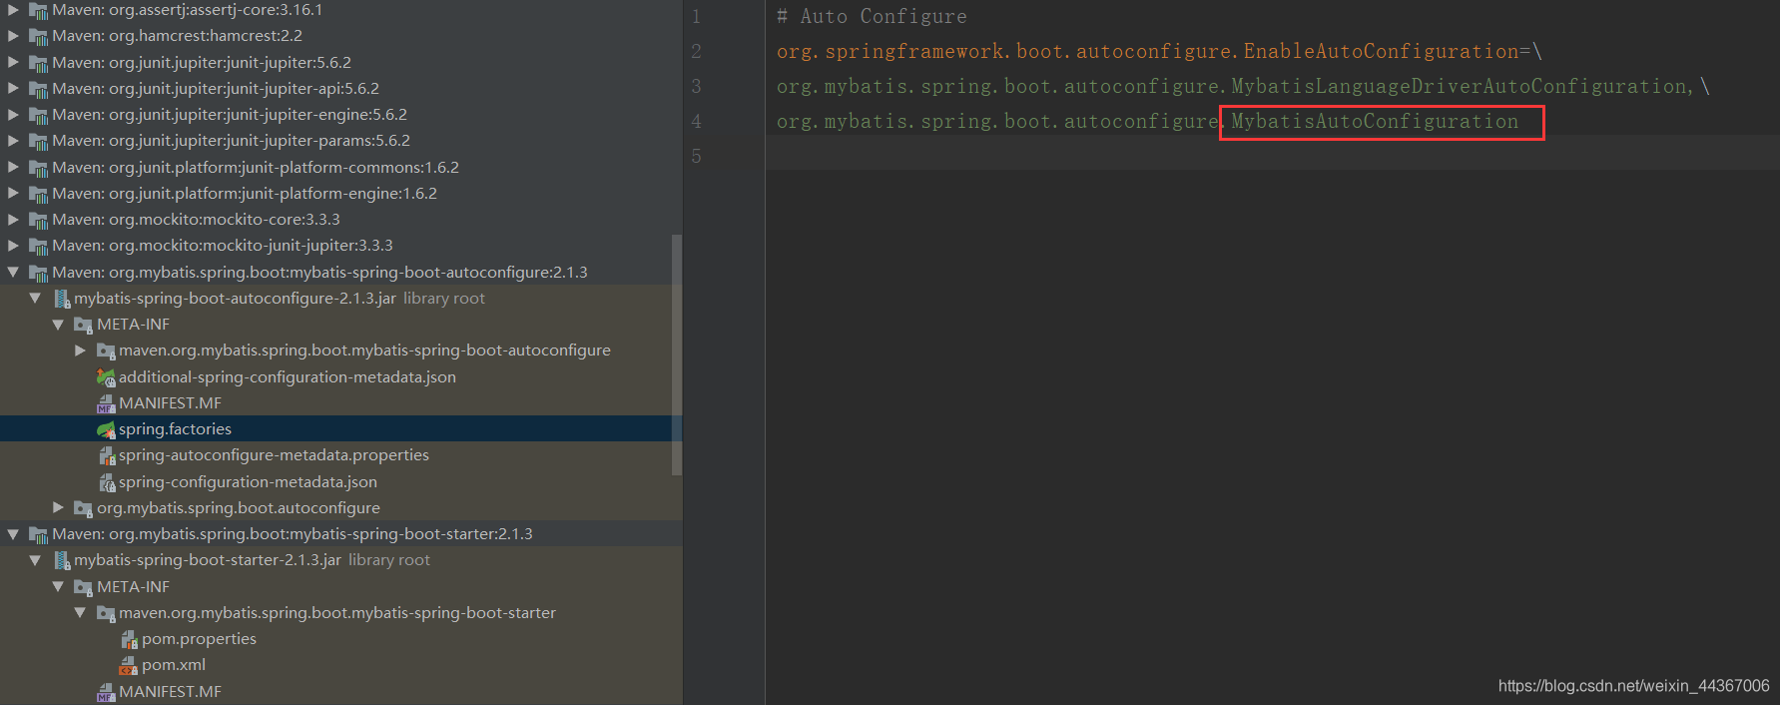The image size is (1780, 705).
Task: Click the hamcrest:2.2 library icon
Action: click(39, 36)
